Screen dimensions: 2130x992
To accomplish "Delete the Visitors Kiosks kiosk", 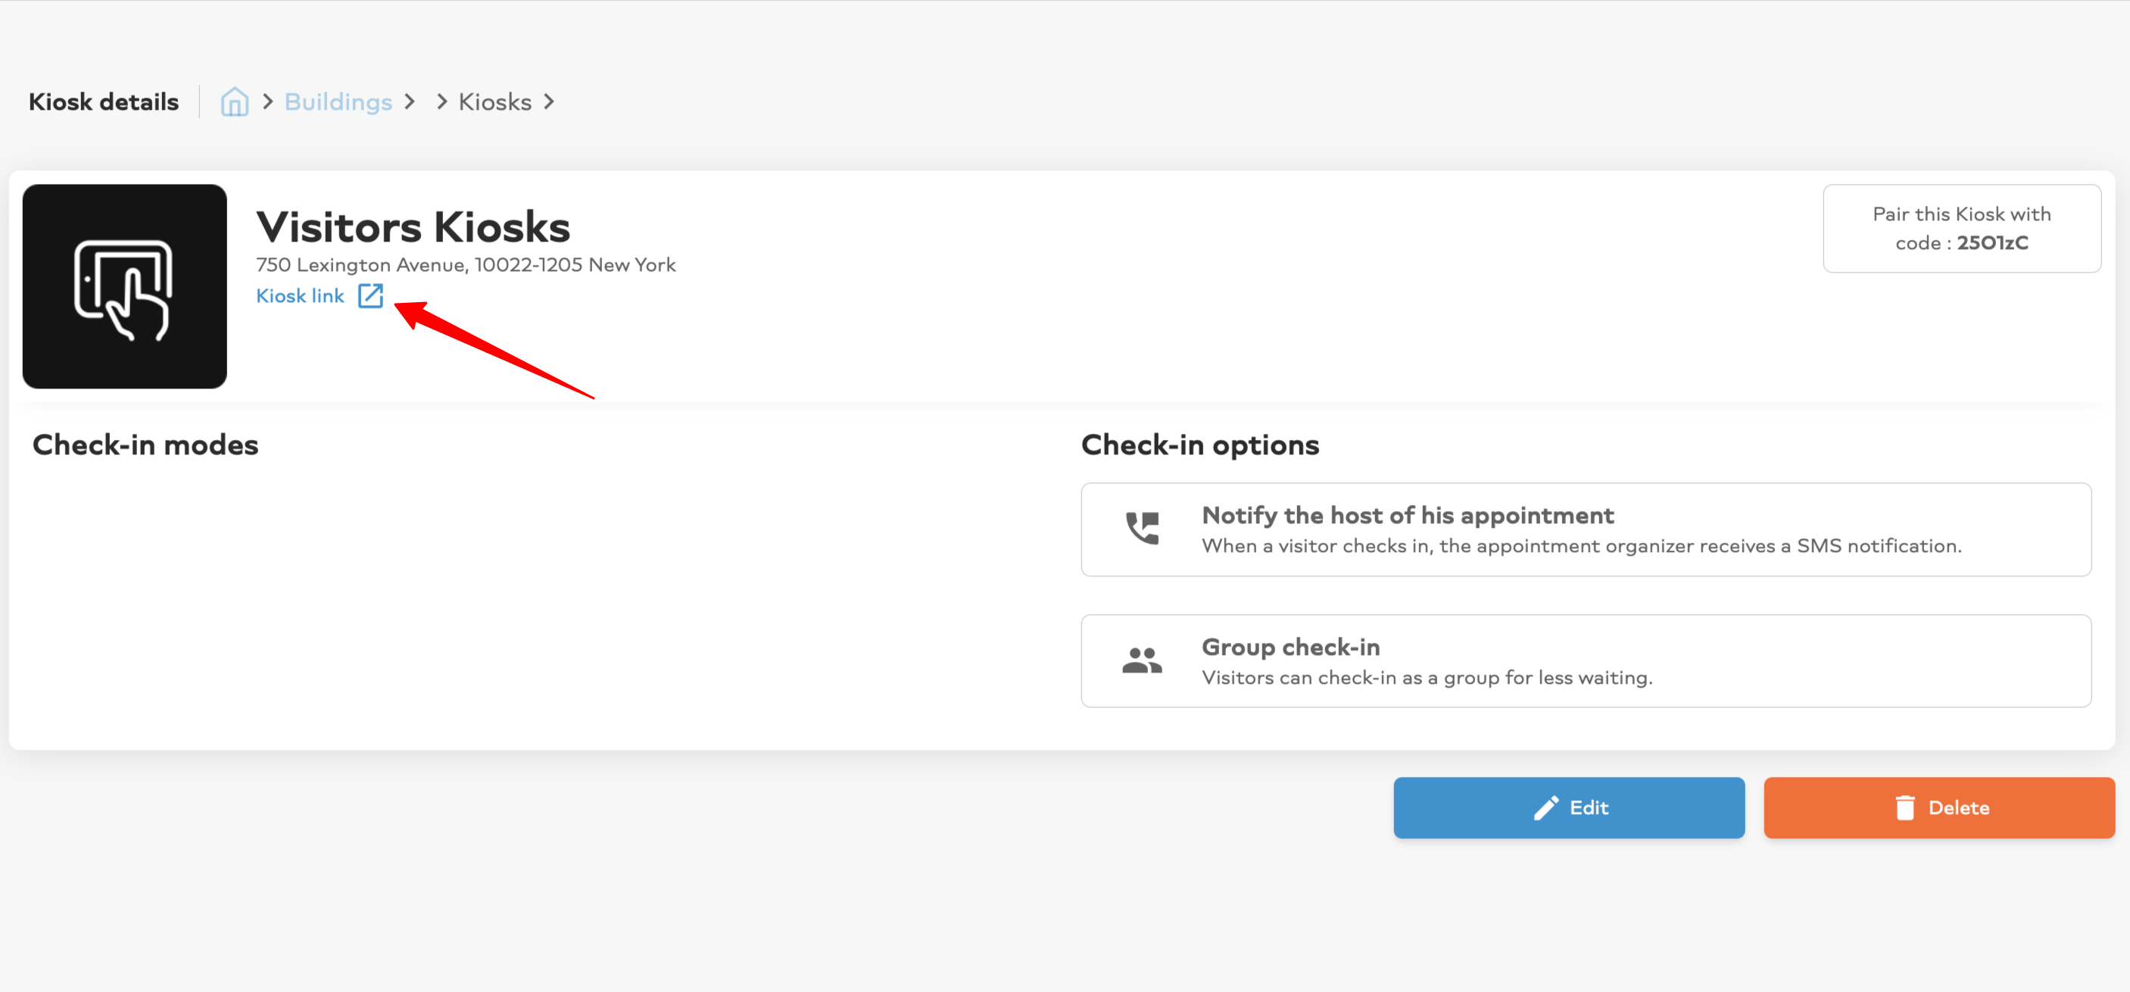I will (x=1938, y=808).
